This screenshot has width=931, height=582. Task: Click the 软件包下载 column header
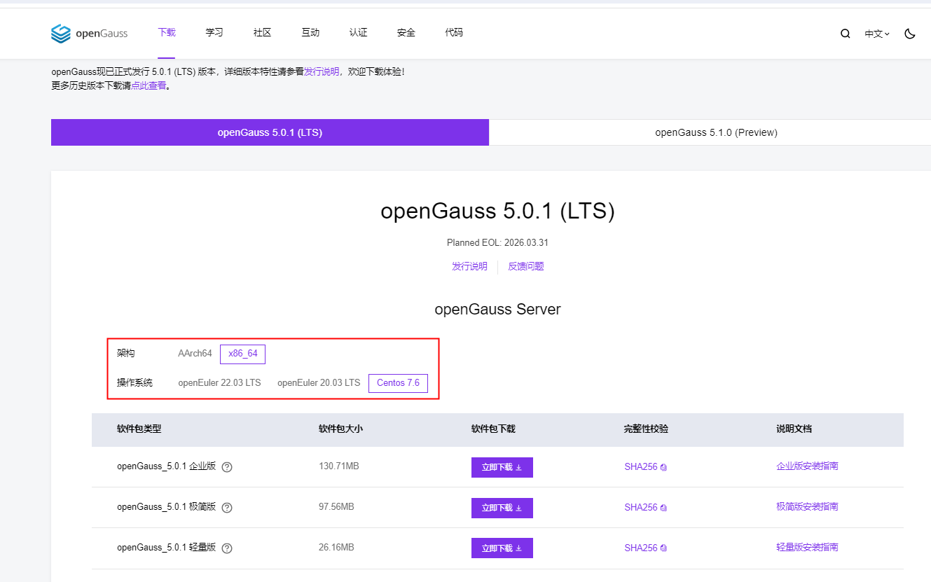click(x=493, y=429)
